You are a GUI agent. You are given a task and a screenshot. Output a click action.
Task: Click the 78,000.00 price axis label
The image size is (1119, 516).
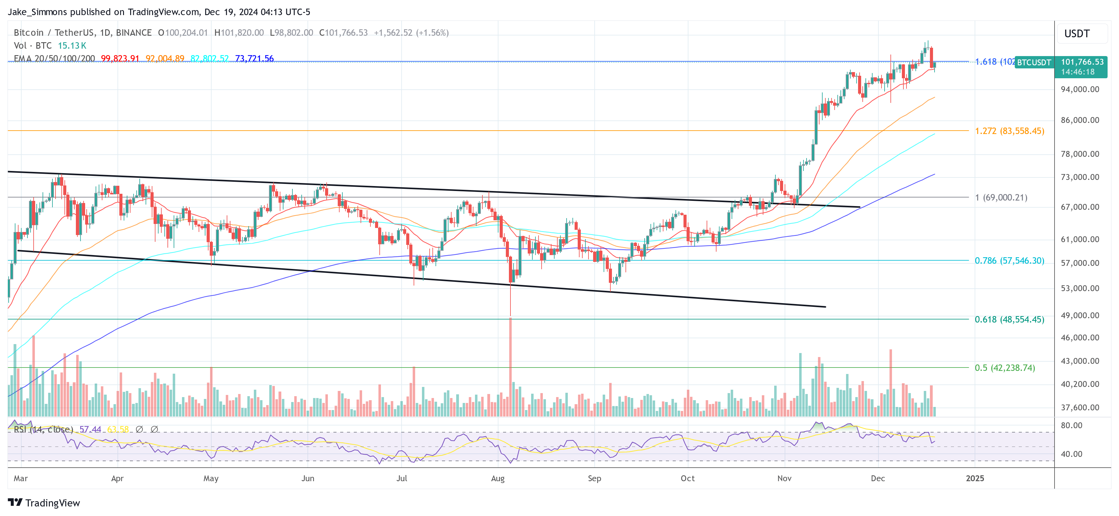point(1080,154)
